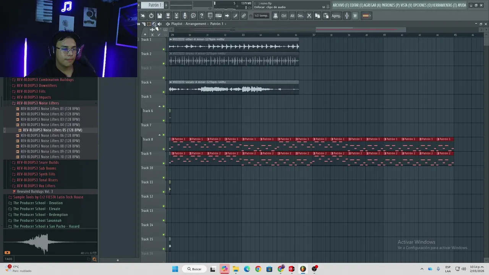Viewport: 489px width, 275px height.
Task: Expand Sample Tools by Cr2 FIESTA folder
Action: tap(48, 197)
